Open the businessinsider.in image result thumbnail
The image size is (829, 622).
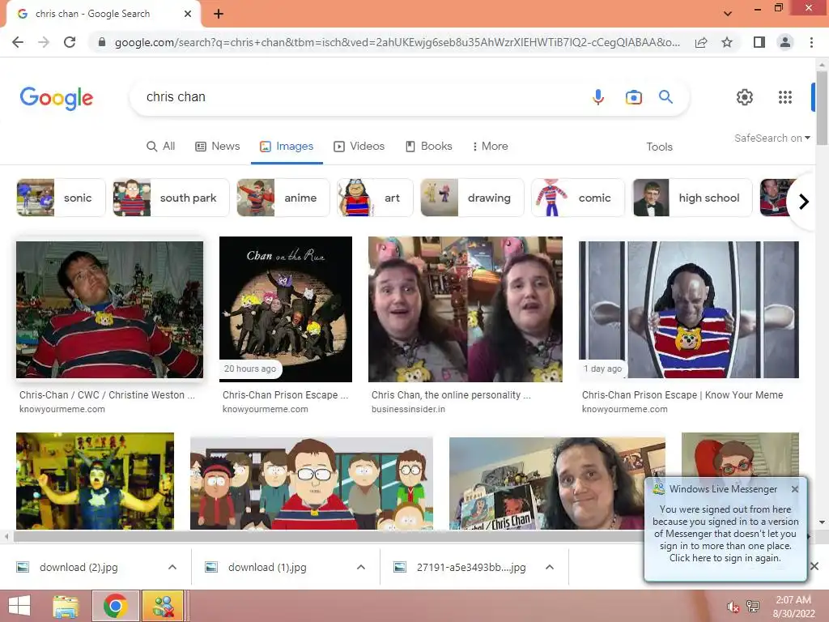(x=466, y=309)
